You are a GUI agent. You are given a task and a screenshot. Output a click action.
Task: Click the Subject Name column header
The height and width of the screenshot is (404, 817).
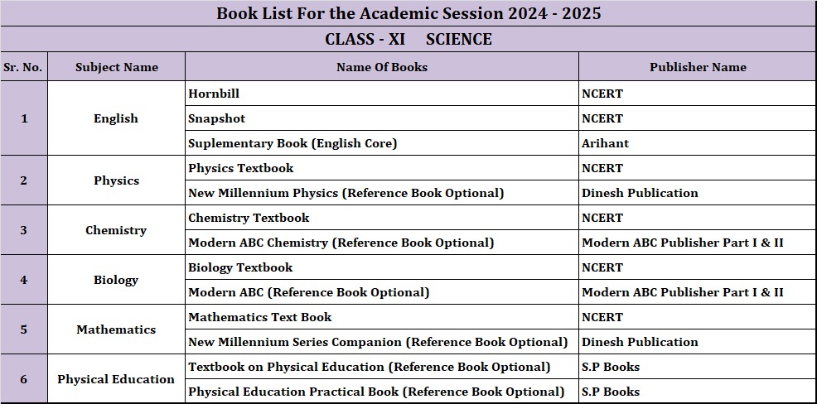pos(116,67)
